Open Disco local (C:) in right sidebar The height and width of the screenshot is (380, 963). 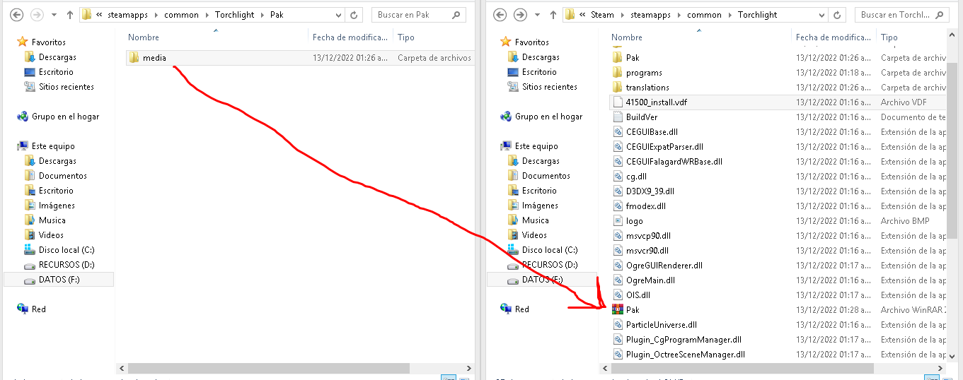pos(548,250)
